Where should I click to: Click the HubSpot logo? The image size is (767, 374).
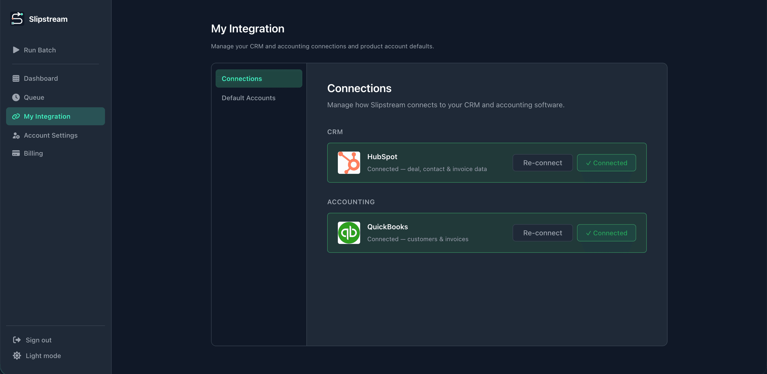click(x=349, y=163)
